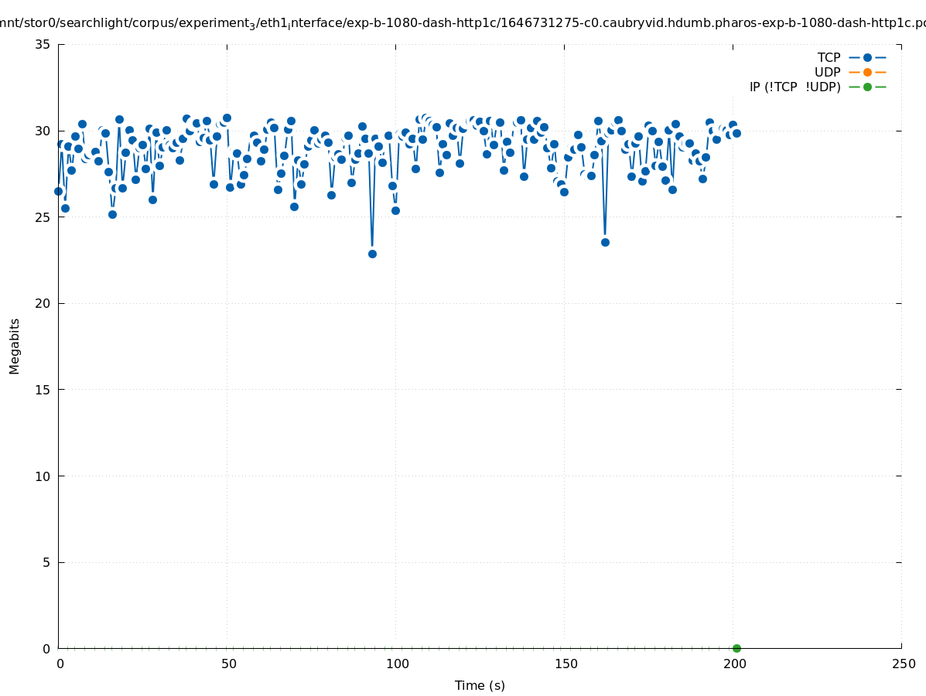Click the blue TCP legend marker

click(x=867, y=57)
